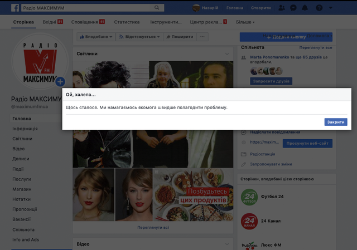Open the notifications bell icon
Screen dimensions: 357x250
click(x=305, y=8)
